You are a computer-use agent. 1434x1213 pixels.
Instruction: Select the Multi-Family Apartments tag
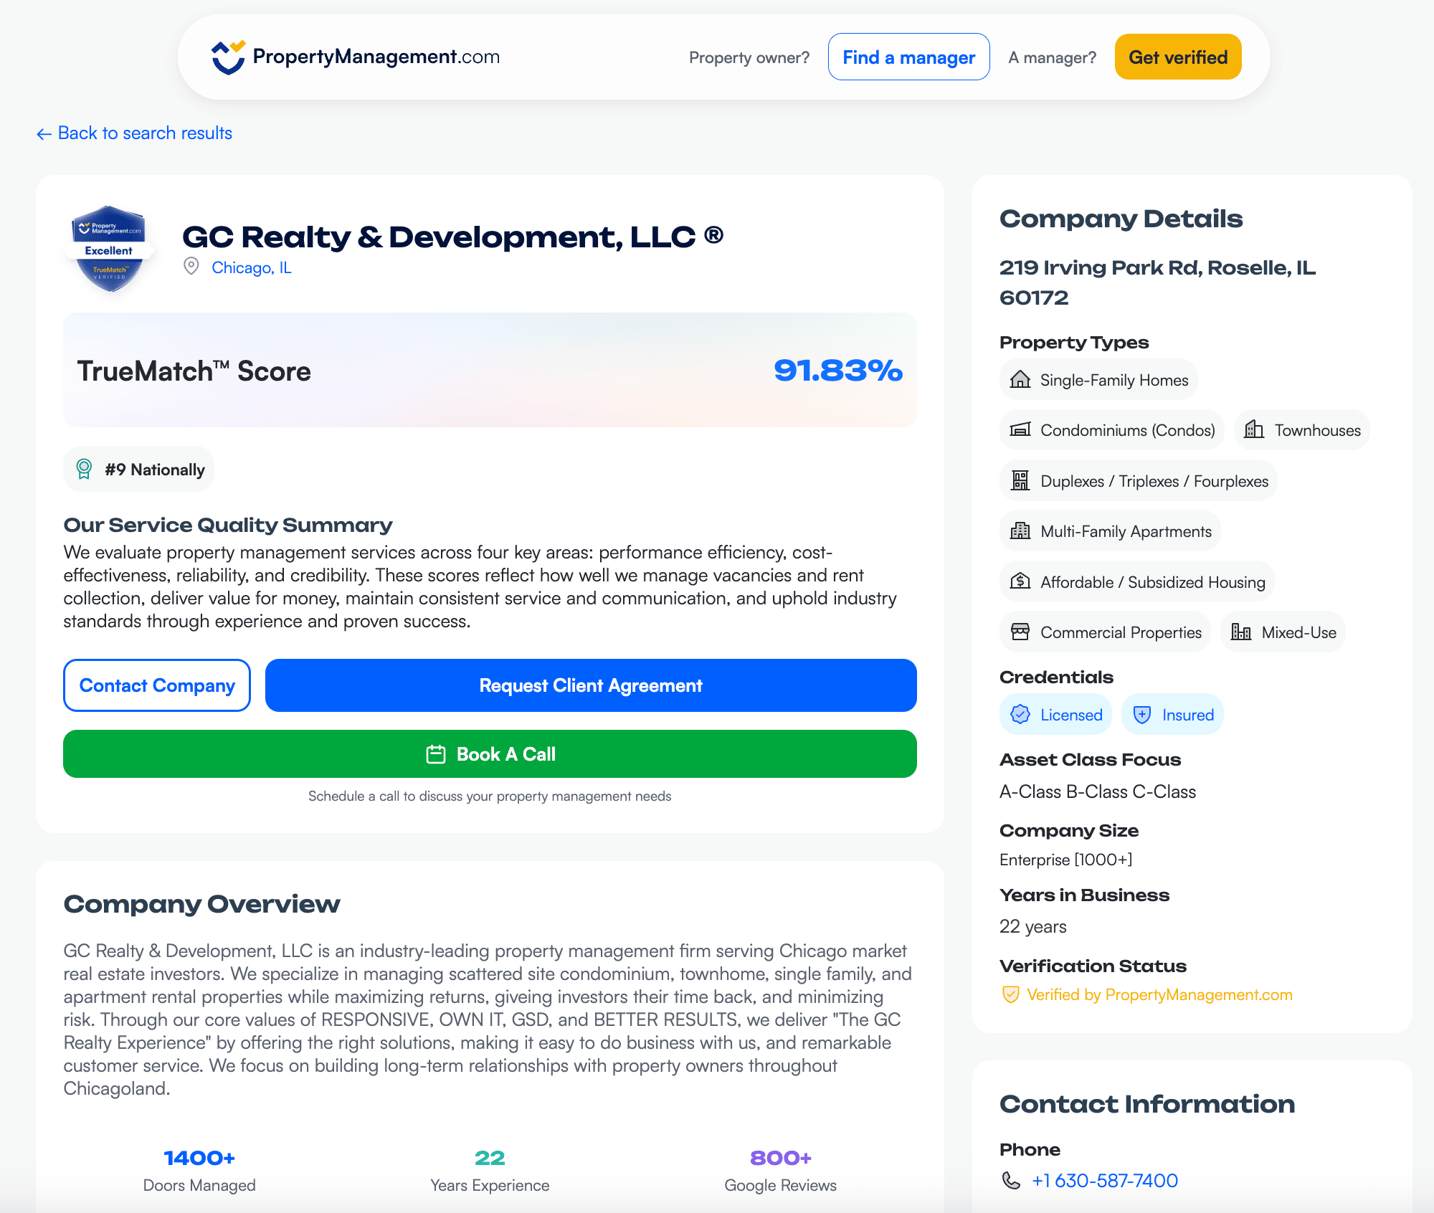pos(1111,531)
